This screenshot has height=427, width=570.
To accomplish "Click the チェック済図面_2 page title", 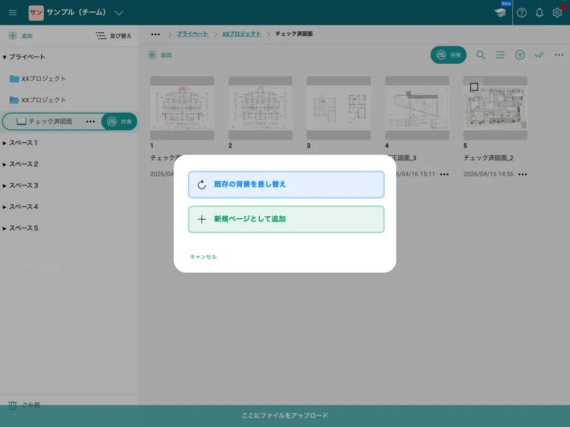I will tap(488, 158).
